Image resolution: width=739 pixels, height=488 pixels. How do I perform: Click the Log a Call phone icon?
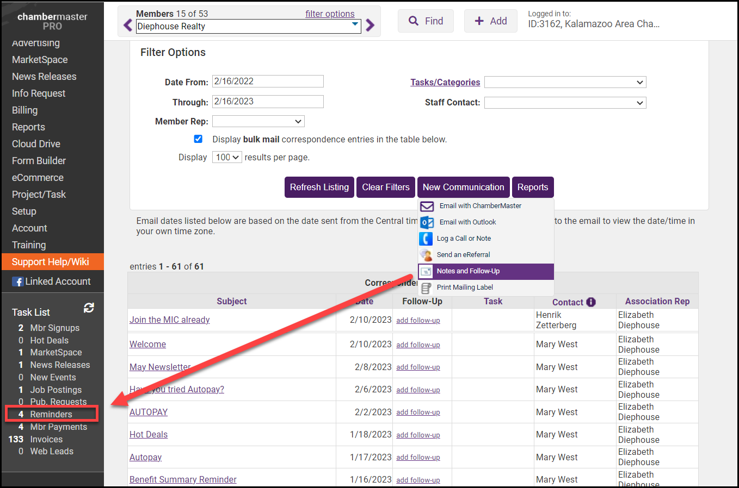pyautogui.click(x=426, y=239)
